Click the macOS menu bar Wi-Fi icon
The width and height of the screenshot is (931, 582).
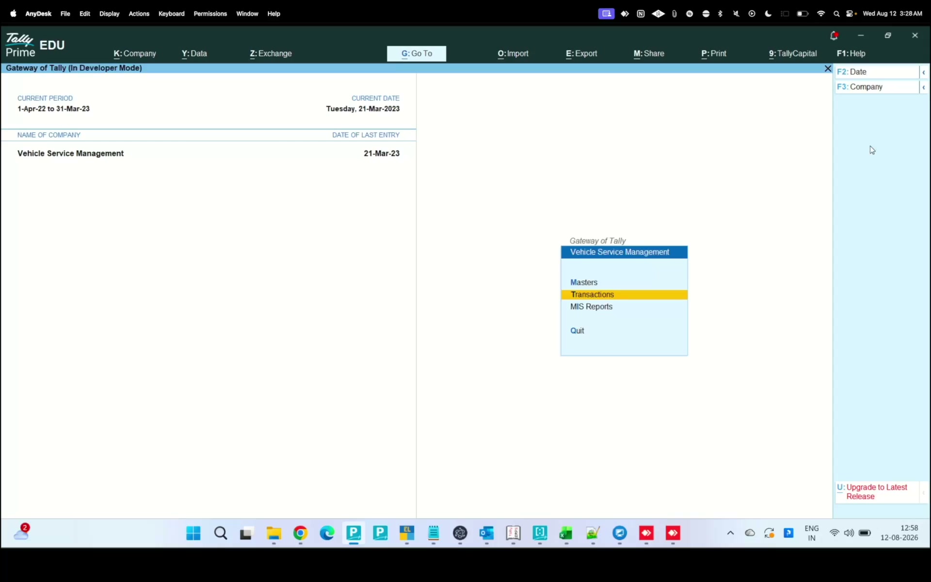pyautogui.click(x=821, y=14)
